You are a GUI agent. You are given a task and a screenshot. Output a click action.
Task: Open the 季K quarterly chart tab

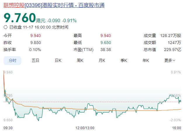124,60
